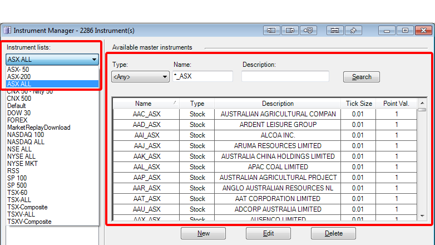Image resolution: width=435 pixels, height=245 pixels.
Task: Choose TSX-ALL list entry
Action: [52, 200]
